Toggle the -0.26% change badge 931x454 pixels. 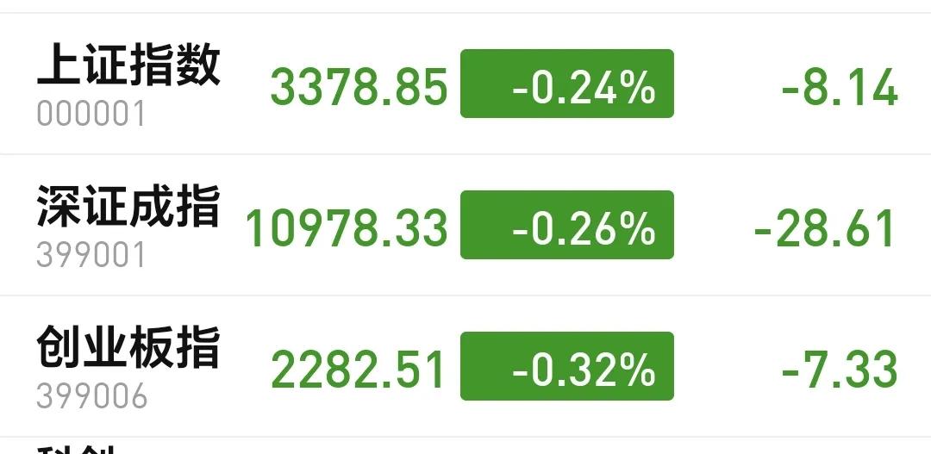point(567,225)
